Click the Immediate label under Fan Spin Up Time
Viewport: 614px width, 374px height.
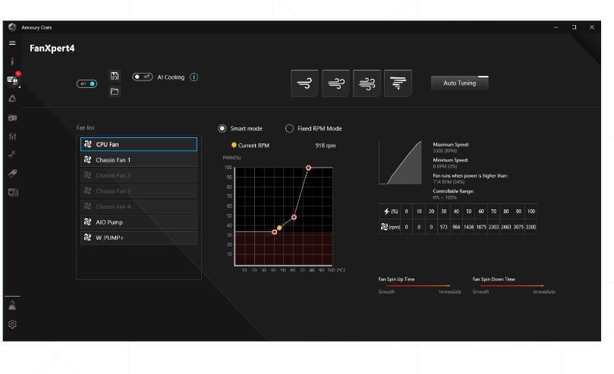pos(450,292)
